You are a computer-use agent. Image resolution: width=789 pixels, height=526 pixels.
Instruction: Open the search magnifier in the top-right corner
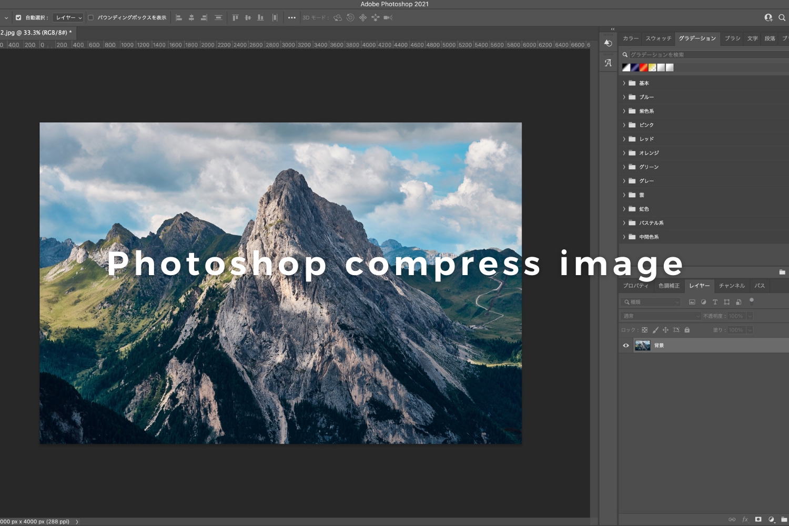pos(782,18)
